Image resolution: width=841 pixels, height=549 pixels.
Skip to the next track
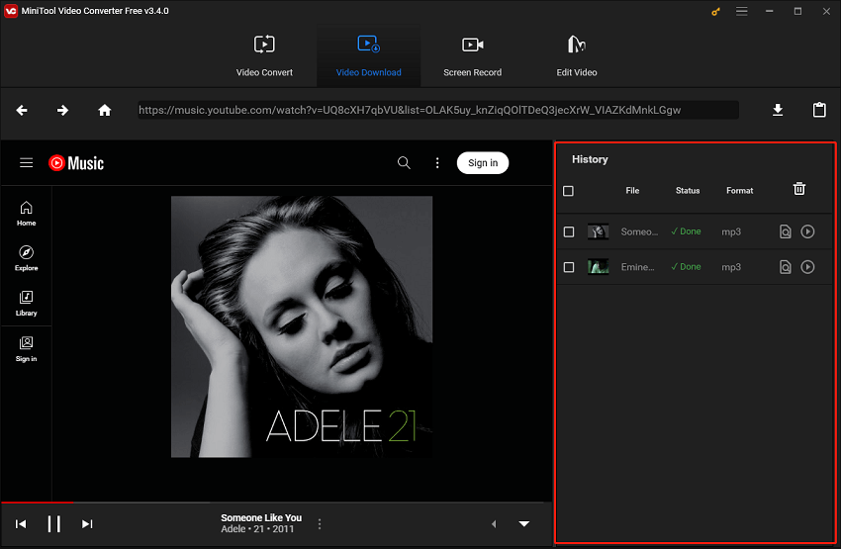tap(87, 524)
